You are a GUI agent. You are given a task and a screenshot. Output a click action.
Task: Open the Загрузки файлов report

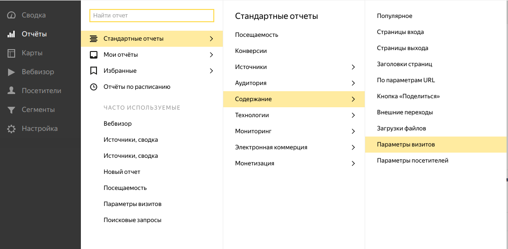401,129
